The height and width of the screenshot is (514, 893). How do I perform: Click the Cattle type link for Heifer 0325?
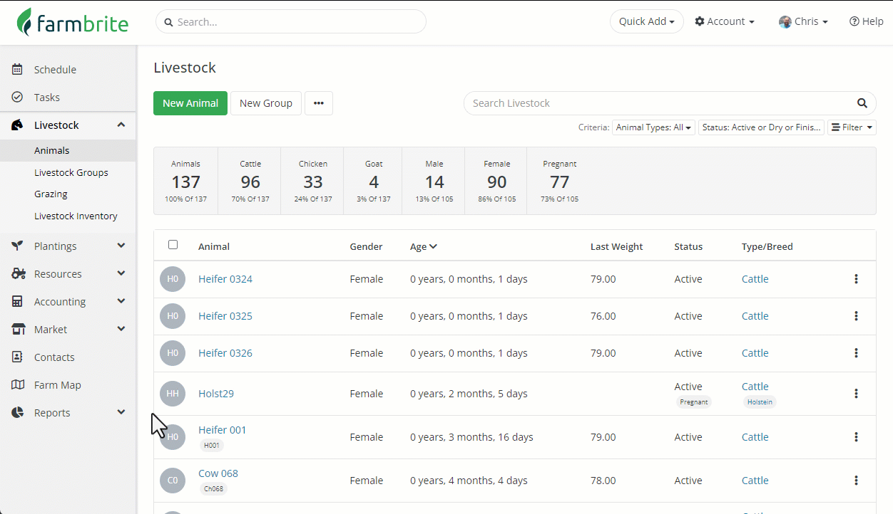pyautogui.click(x=755, y=316)
